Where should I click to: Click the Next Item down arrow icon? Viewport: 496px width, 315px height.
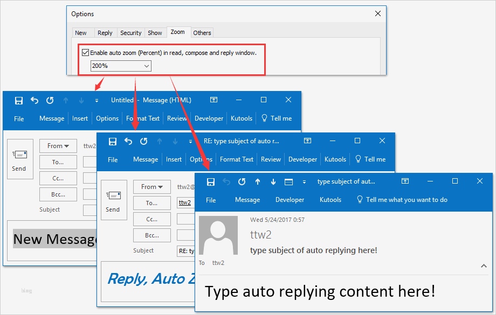273,181
